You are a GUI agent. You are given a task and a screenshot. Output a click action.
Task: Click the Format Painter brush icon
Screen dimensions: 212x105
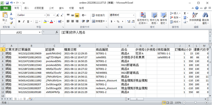pos(11,23)
